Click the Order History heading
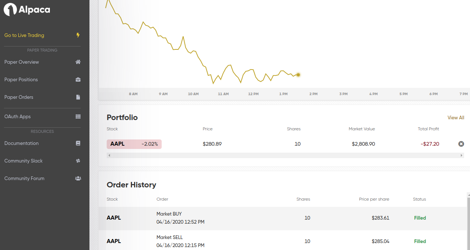 coord(131,185)
